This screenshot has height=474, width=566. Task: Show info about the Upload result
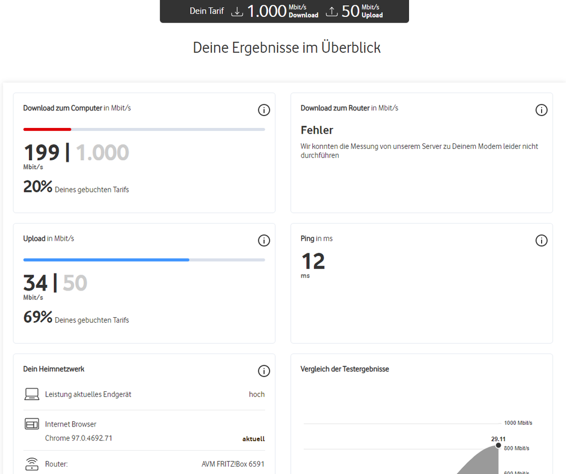(x=263, y=241)
